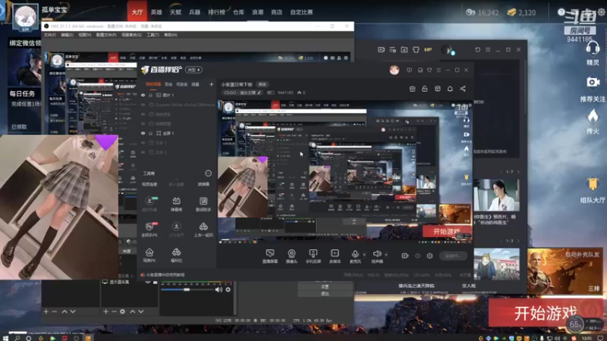The width and height of the screenshot is (607, 341).
Task: Click the start streaming pill button in bottom bar
Action: pyautogui.click(x=453, y=255)
